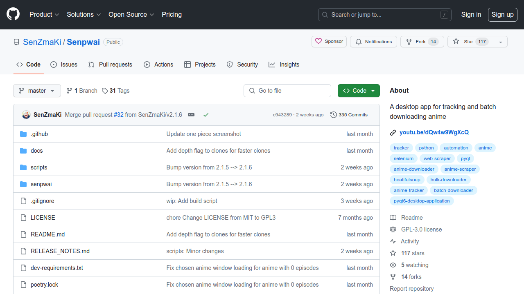This screenshot has width=524, height=294.
Task: Open the Product dropdown menu
Action: tap(44, 15)
